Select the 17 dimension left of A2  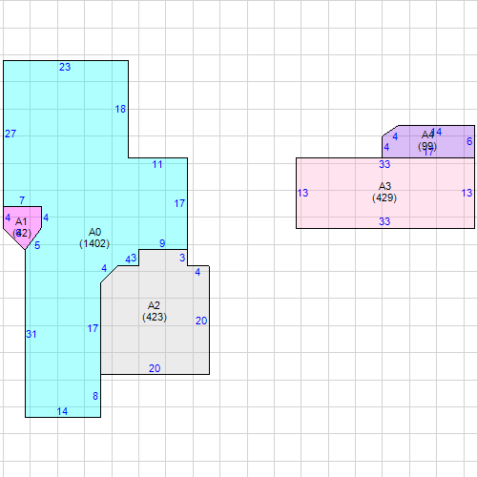click(93, 328)
